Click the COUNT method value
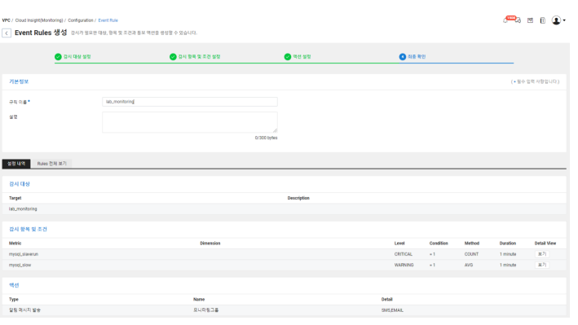The height and width of the screenshot is (325, 578). tap(471, 254)
